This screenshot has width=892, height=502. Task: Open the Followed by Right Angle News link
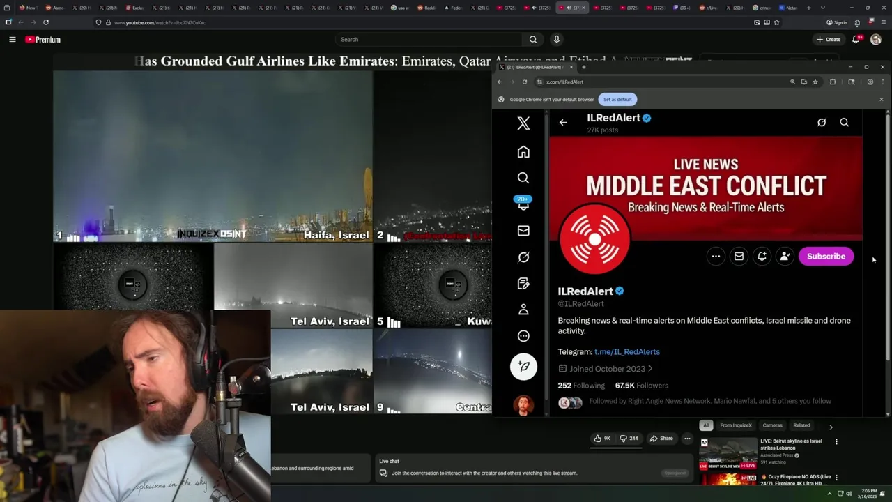[709, 401]
